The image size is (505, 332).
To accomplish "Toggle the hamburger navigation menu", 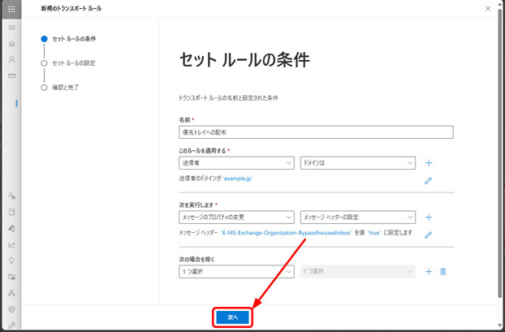I will tap(11, 27).
